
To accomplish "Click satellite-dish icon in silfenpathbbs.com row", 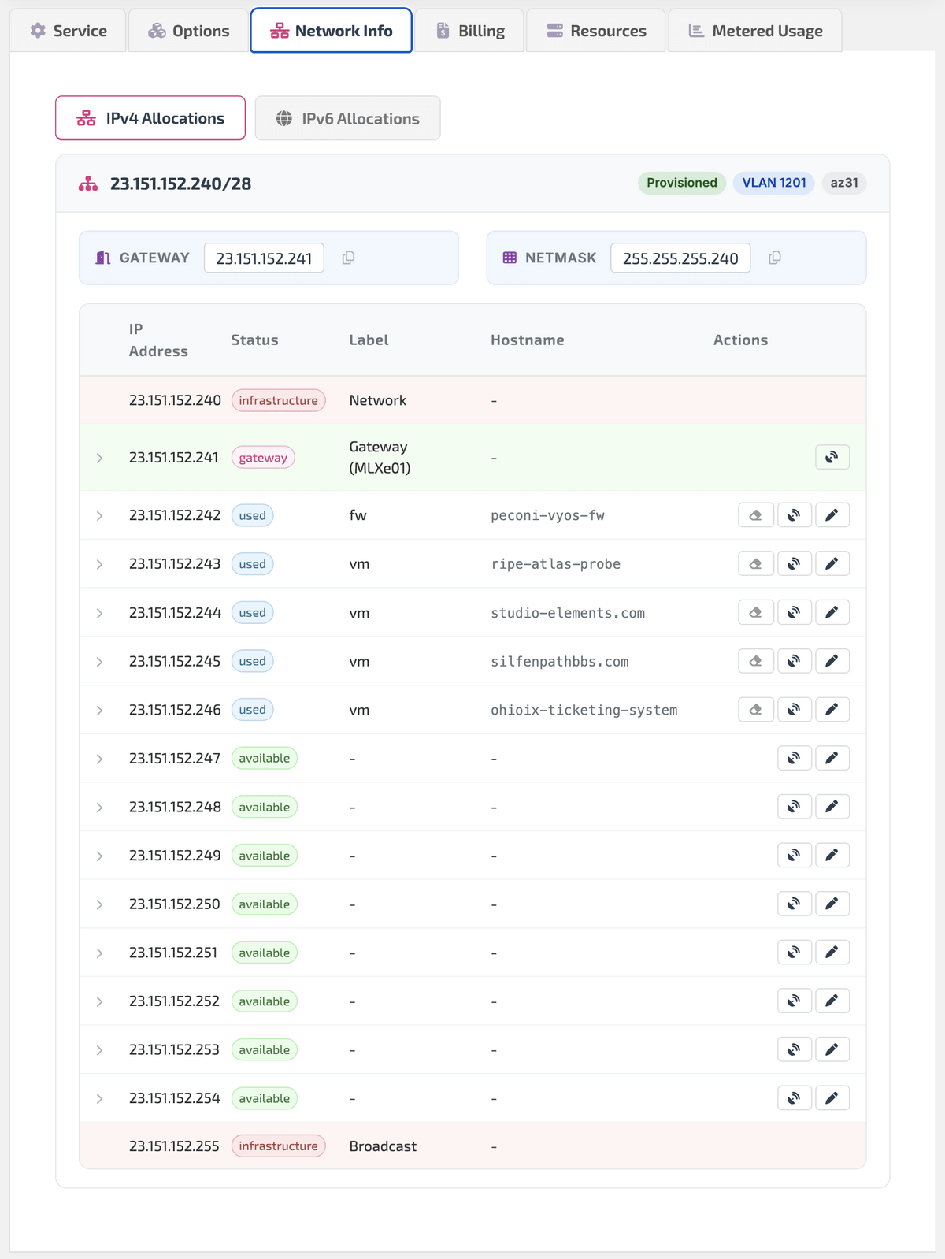I will click(795, 661).
